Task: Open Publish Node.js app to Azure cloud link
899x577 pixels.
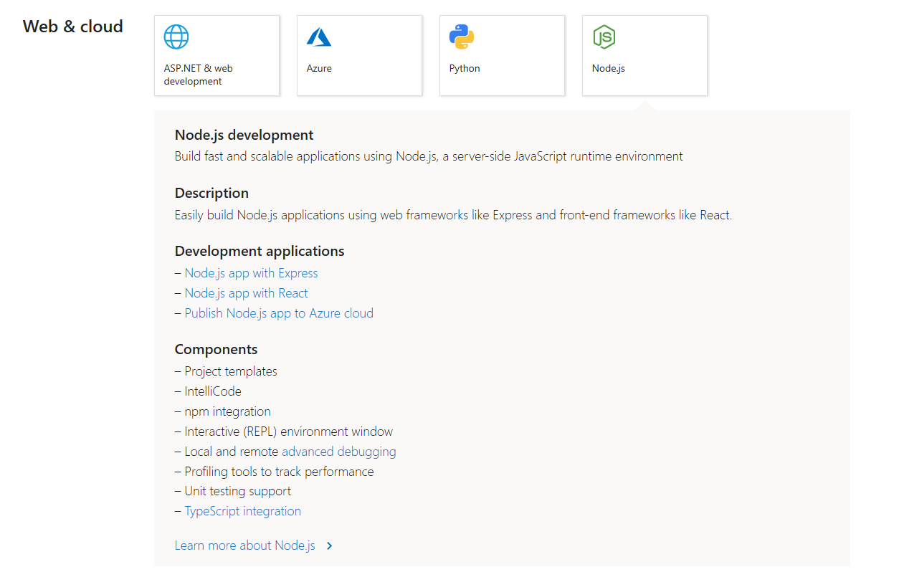Action: [x=279, y=313]
